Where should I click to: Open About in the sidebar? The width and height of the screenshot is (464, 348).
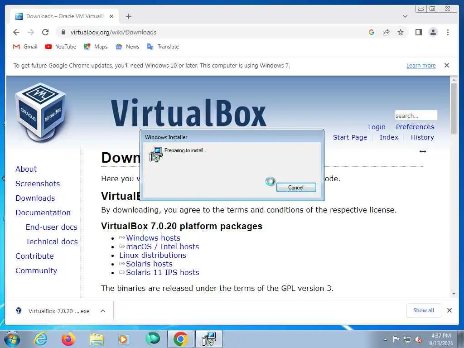pos(26,169)
